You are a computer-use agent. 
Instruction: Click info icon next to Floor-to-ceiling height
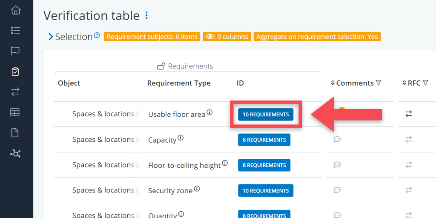click(x=225, y=163)
